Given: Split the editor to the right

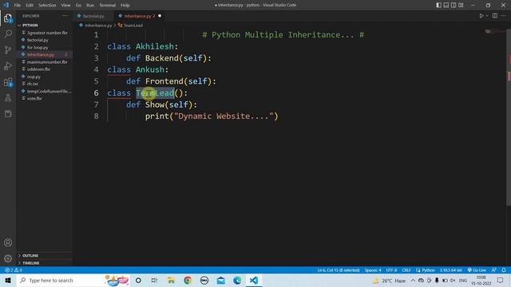Looking at the screenshot, I should point(495,16).
